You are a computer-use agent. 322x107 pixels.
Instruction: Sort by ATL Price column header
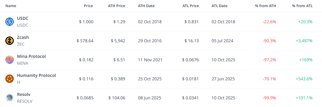click(x=191, y=6)
